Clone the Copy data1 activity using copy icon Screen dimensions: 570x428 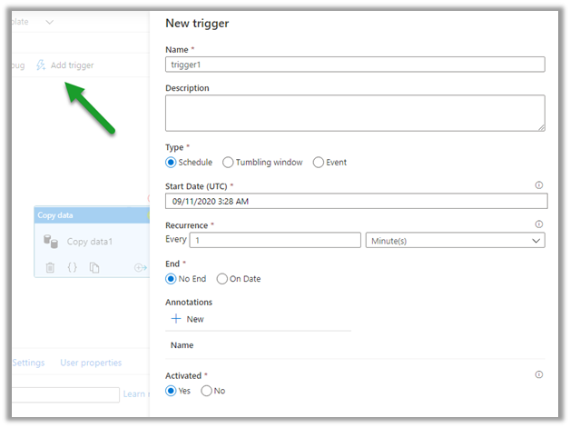(94, 268)
